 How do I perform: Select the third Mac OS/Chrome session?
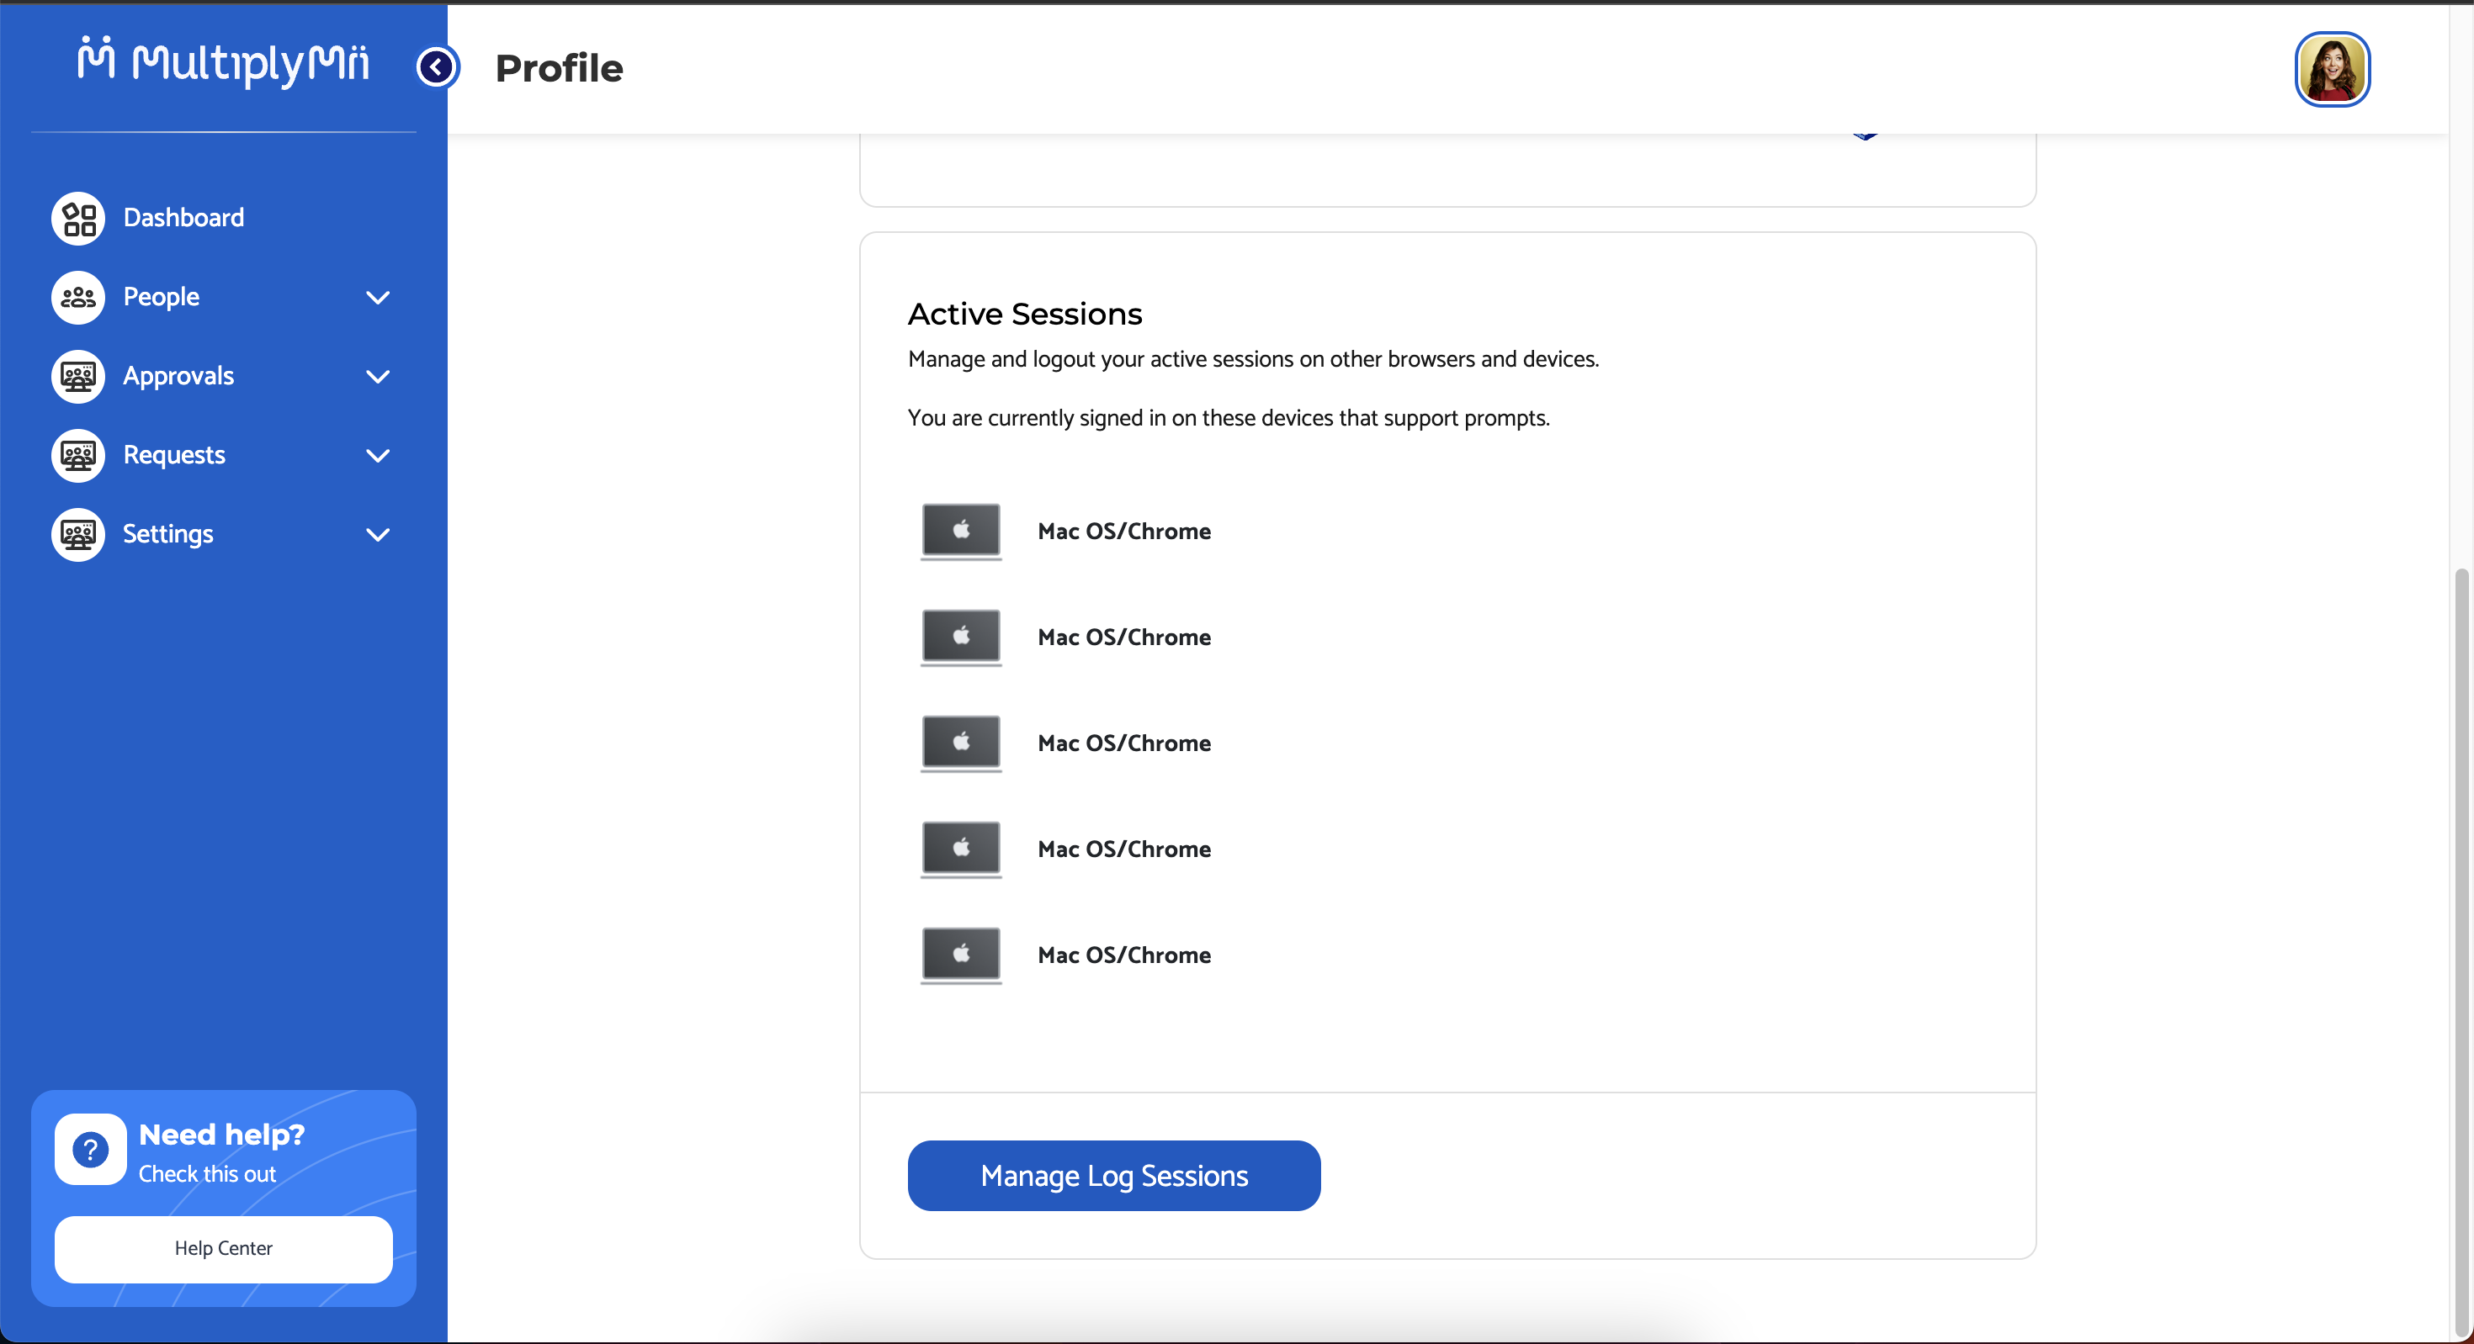[1123, 743]
